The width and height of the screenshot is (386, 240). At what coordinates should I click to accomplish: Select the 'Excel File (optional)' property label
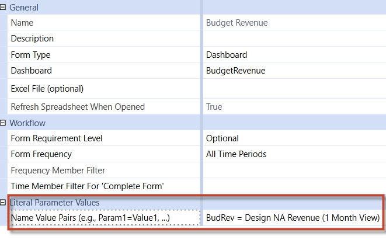(x=47, y=89)
